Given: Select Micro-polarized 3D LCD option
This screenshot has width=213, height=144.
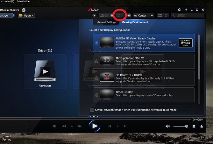Looking at the screenshot, I should click(96, 61).
